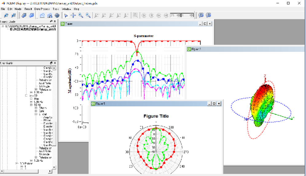Activate the pan/move cross-arrows tool

coord(73,15)
